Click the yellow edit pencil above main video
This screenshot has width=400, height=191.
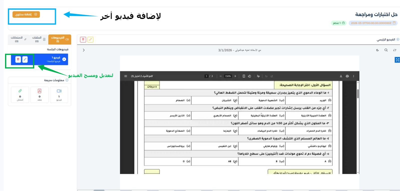point(90,40)
